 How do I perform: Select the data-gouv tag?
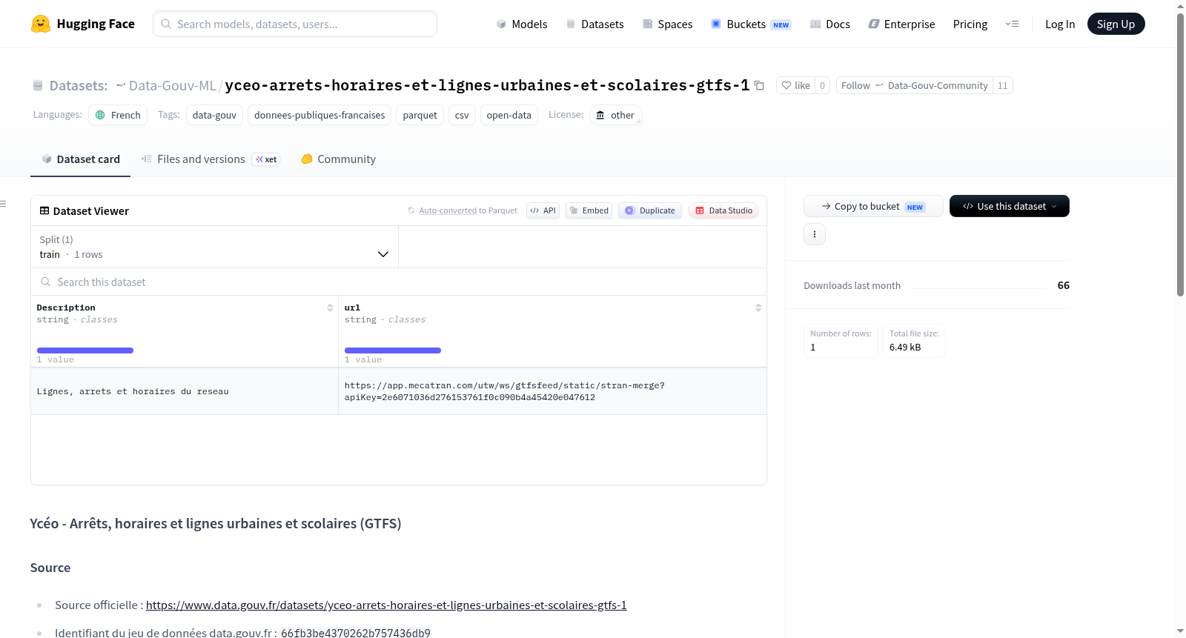coord(214,115)
